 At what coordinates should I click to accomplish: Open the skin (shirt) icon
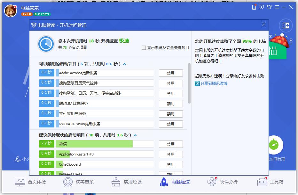pyautogui.click(x=269, y=7)
